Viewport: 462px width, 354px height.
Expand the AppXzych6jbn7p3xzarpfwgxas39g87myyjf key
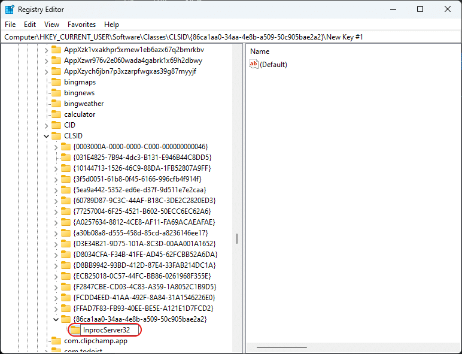(x=46, y=72)
